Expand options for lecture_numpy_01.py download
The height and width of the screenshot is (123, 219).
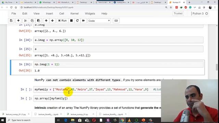pos(93,114)
